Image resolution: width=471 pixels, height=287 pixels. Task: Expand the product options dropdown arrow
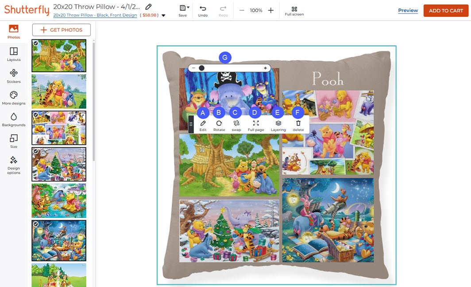coord(163,16)
